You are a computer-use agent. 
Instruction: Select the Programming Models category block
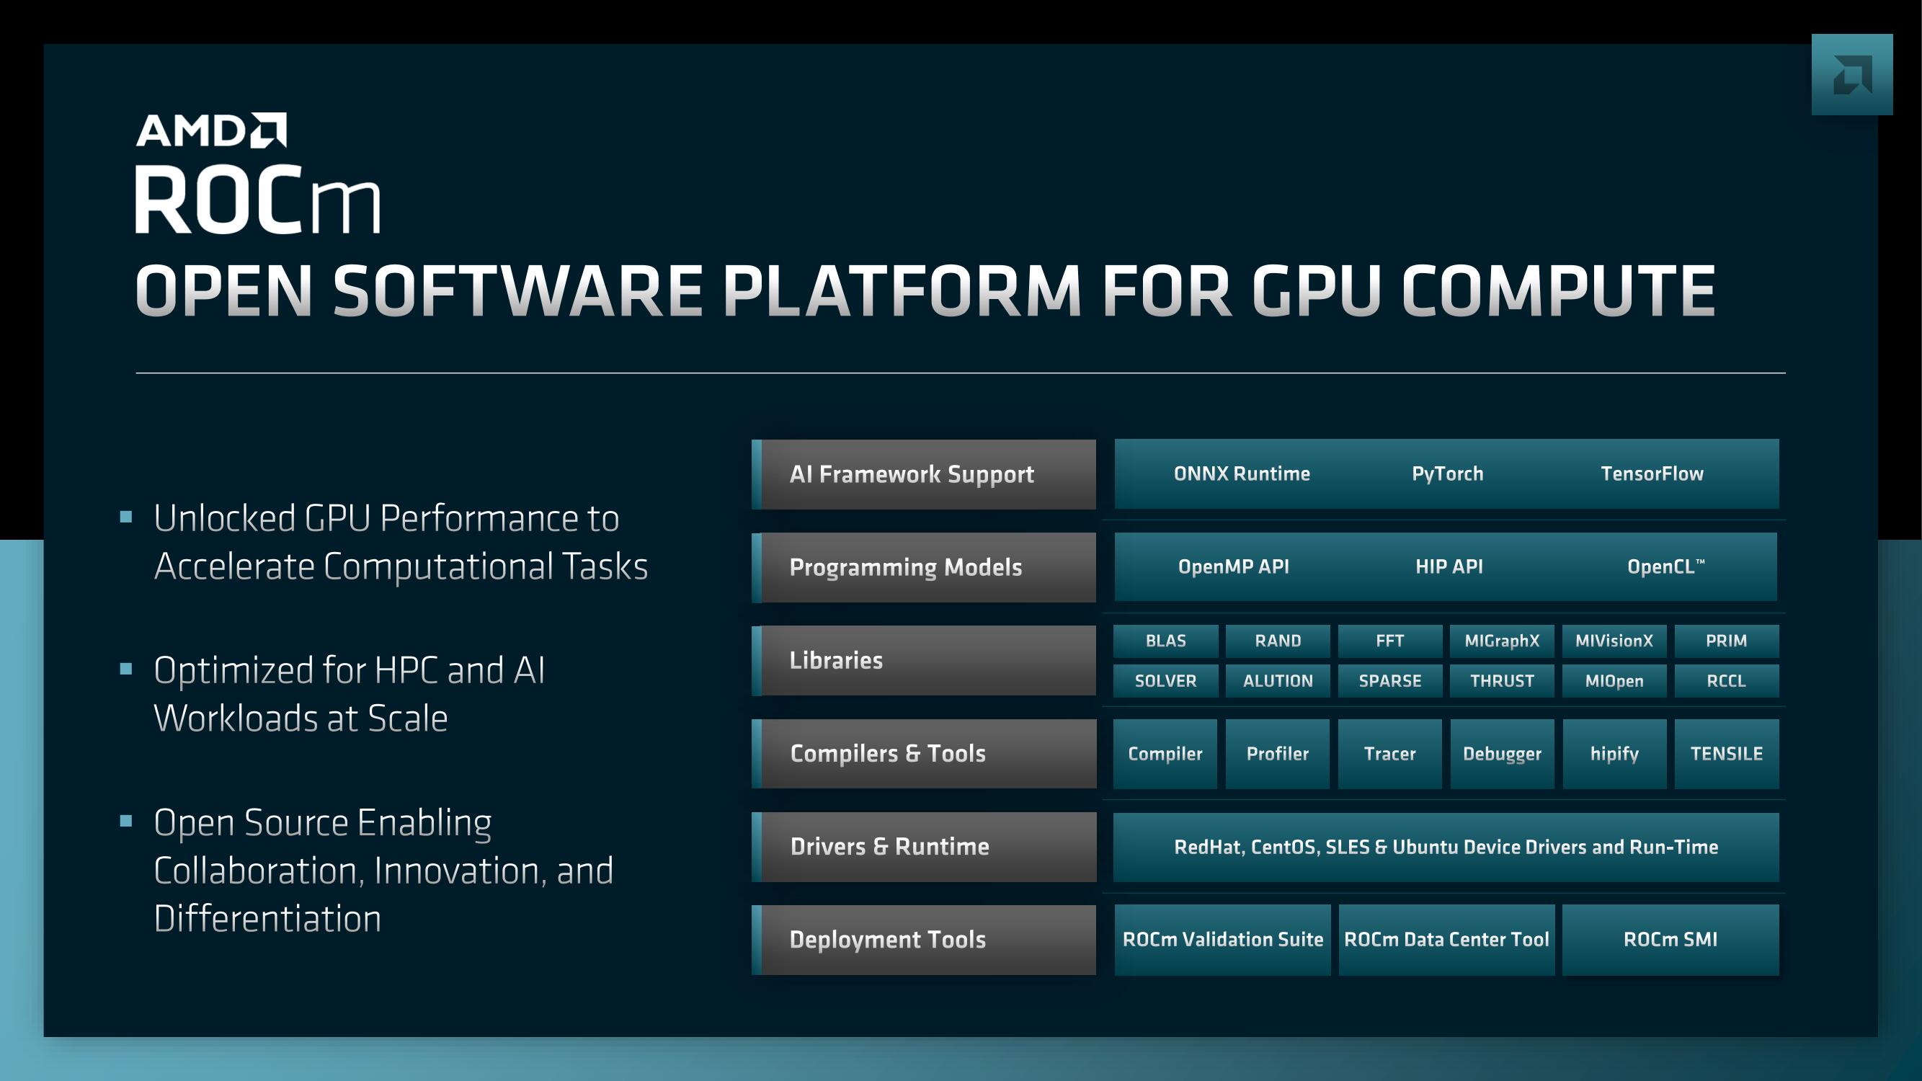pos(924,568)
